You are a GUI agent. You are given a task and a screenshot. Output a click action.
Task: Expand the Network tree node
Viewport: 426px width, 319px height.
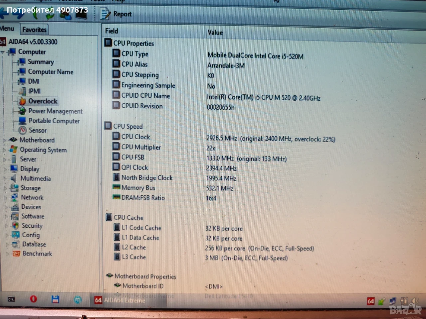(x=6, y=198)
